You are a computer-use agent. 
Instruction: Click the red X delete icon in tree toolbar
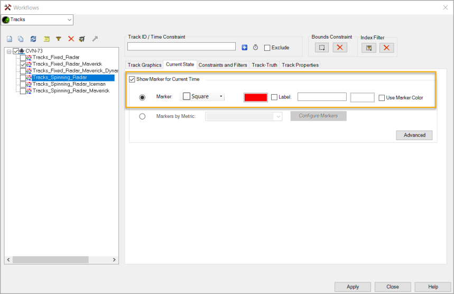[71, 39]
